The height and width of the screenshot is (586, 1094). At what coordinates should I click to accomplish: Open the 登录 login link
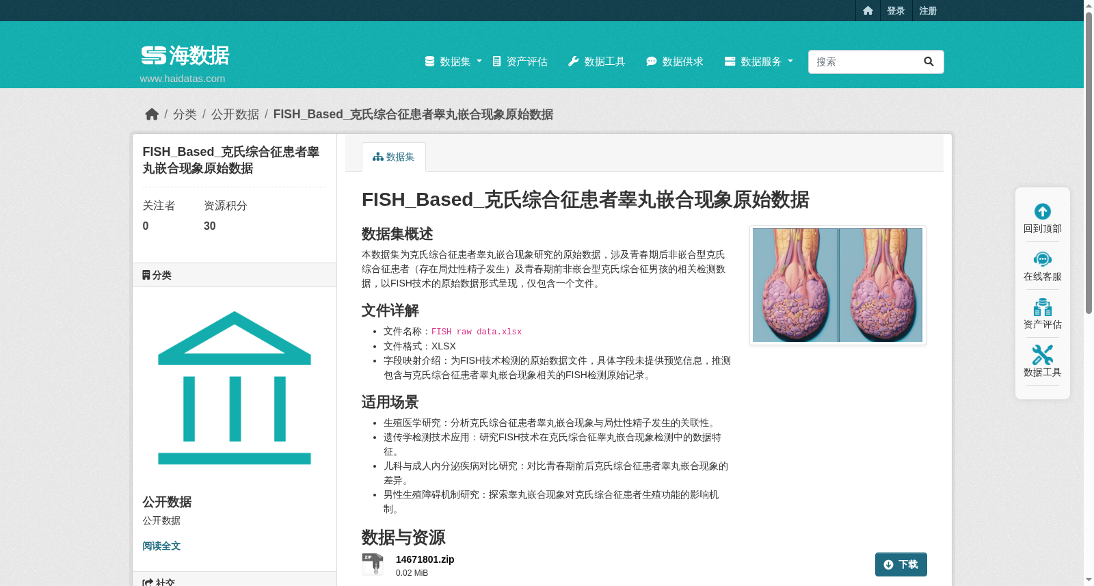(896, 10)
